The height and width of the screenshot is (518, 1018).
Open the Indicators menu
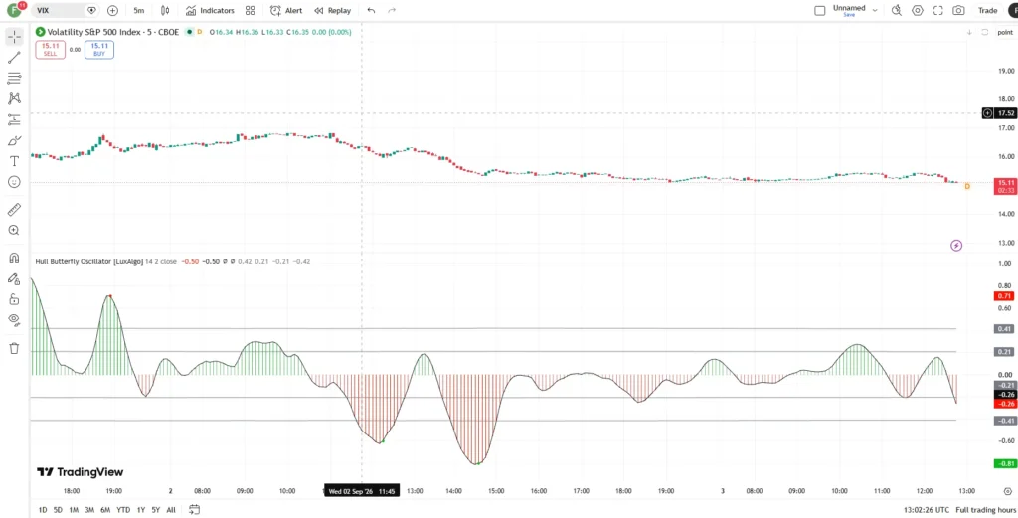click(x=210, y=10)
